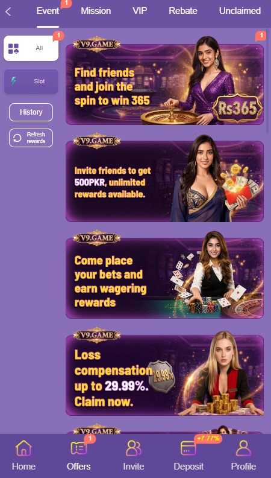271x478 pixels.
Task: Open the Invite friends icon
Action: (134, 448)
